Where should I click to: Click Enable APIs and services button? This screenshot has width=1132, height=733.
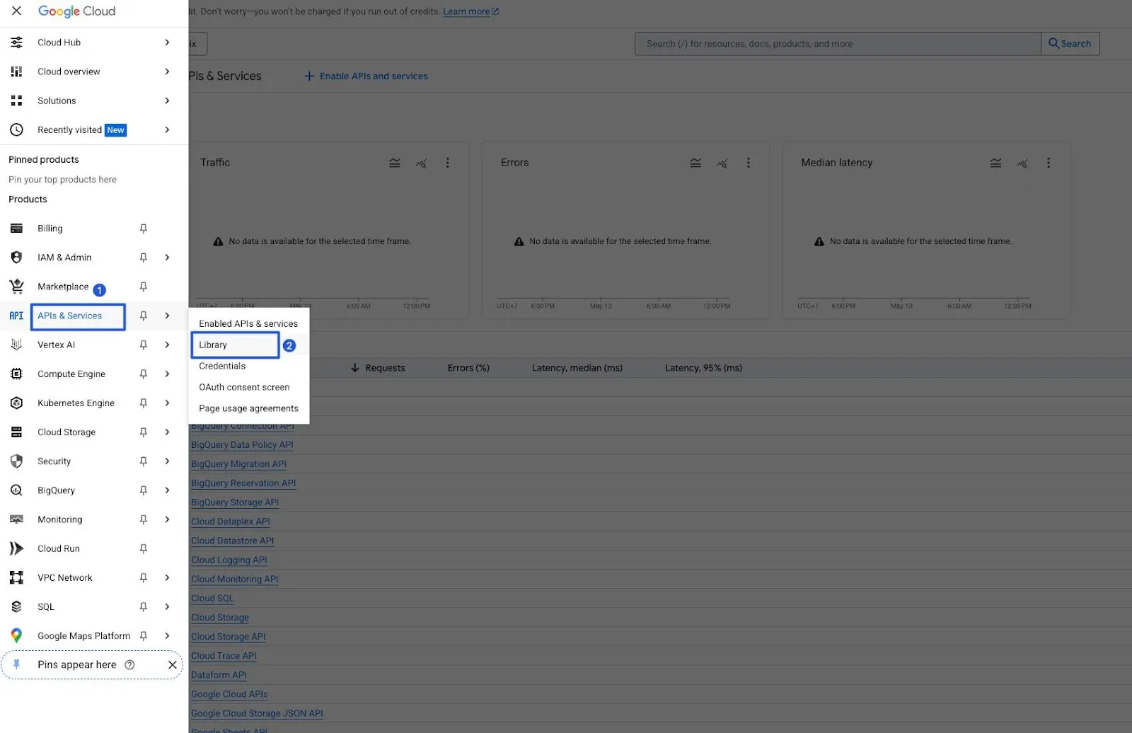(x=366, y=76)
